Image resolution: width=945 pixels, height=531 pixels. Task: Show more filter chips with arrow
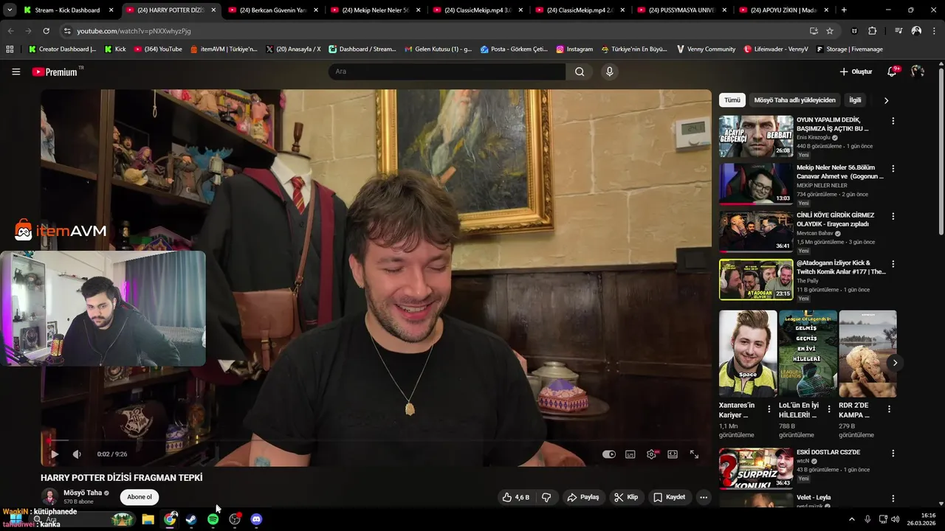886,100
